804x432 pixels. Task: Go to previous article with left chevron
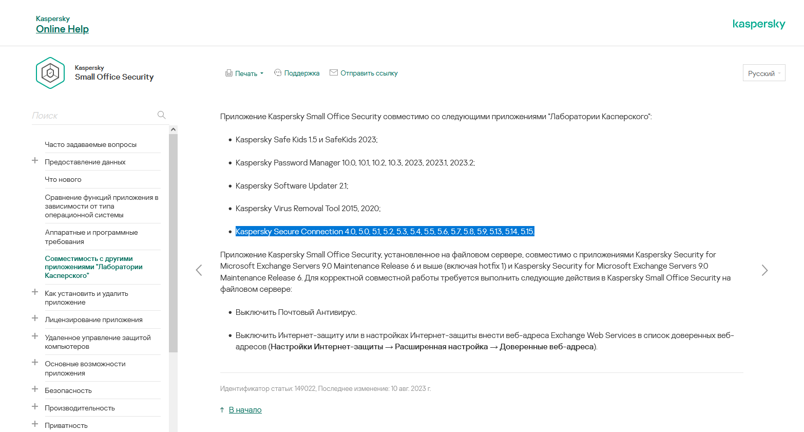click(x=199, y=270)
